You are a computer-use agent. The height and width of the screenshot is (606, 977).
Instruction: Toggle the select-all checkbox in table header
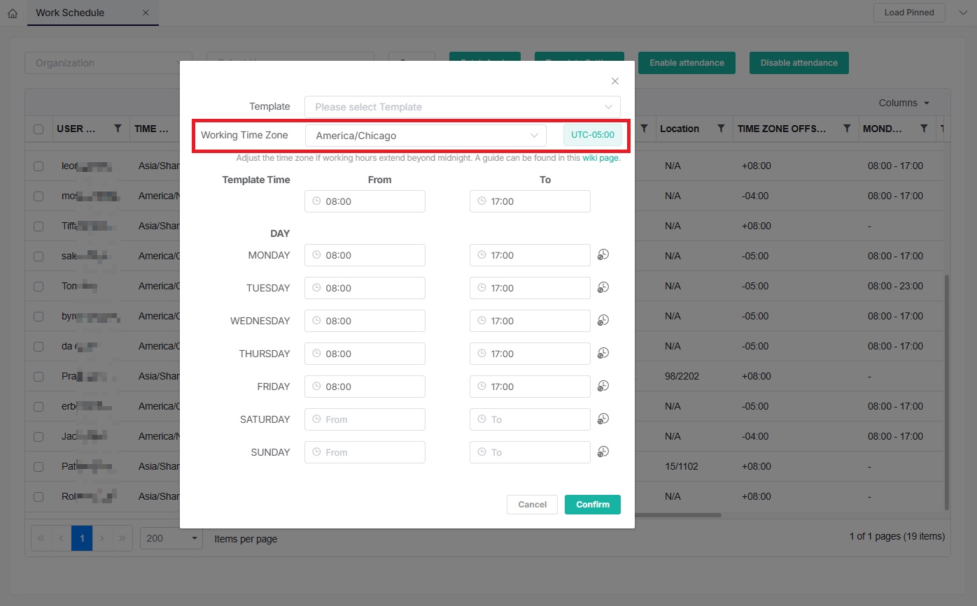point(38,129)
